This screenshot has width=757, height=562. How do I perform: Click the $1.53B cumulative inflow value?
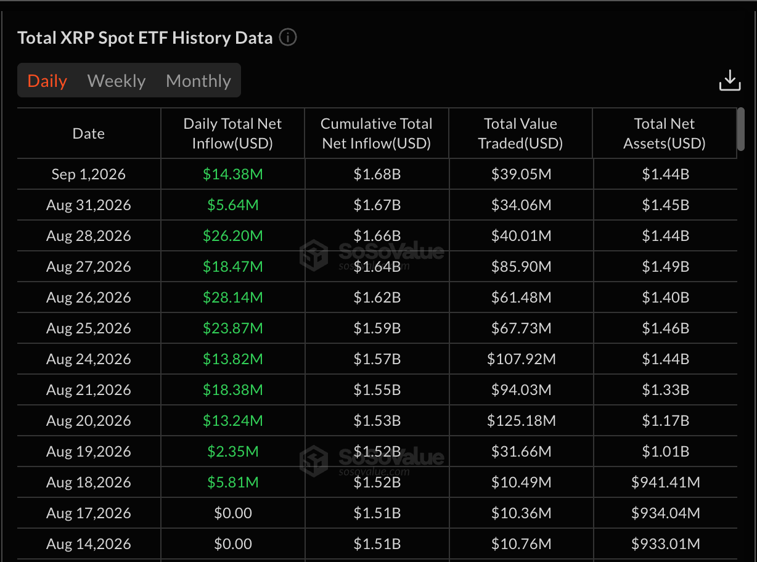pos(377,421)
